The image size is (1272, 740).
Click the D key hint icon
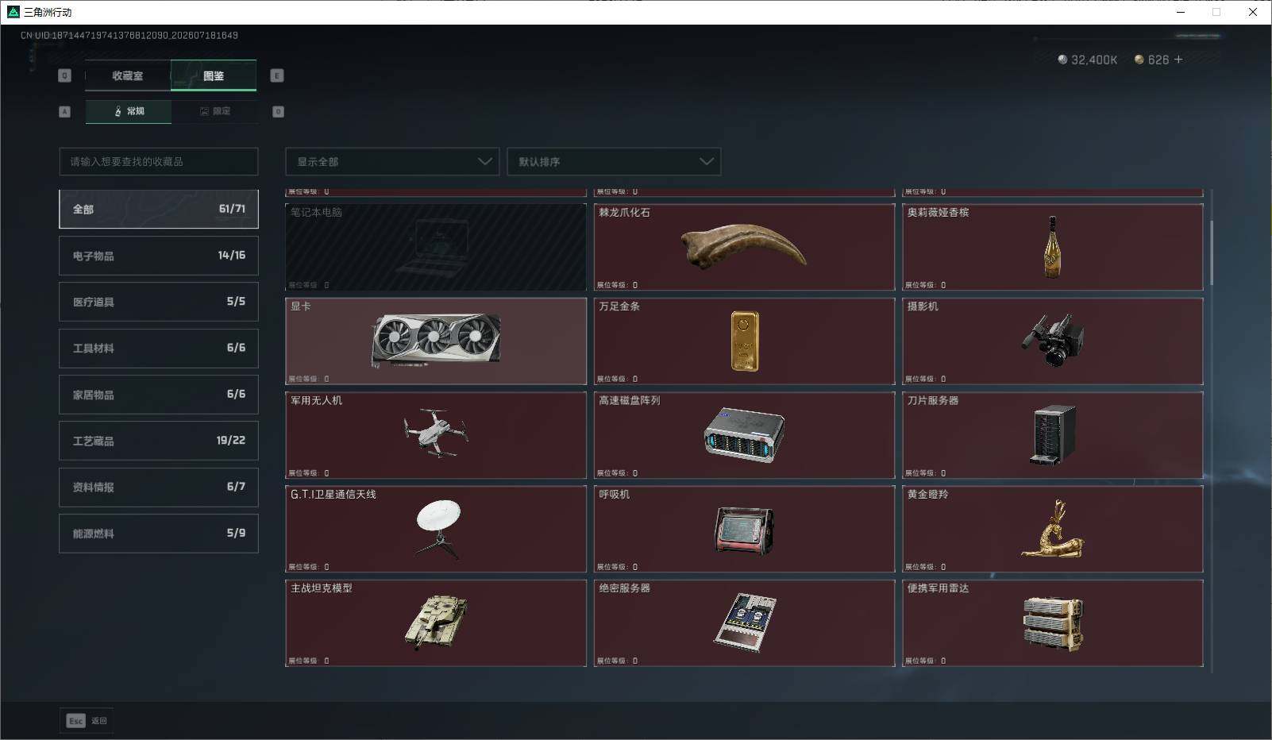coord(278,112)
